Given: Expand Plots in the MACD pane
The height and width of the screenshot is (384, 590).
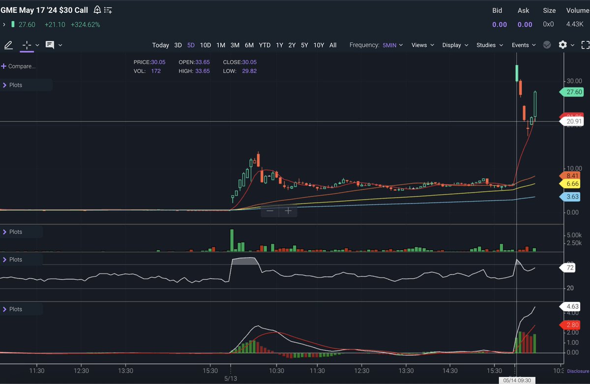Looking at the screenshot, I should (12, 309).
